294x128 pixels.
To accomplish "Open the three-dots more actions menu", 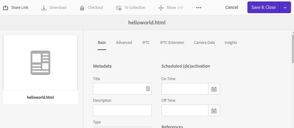I will (x=199, y=8).
